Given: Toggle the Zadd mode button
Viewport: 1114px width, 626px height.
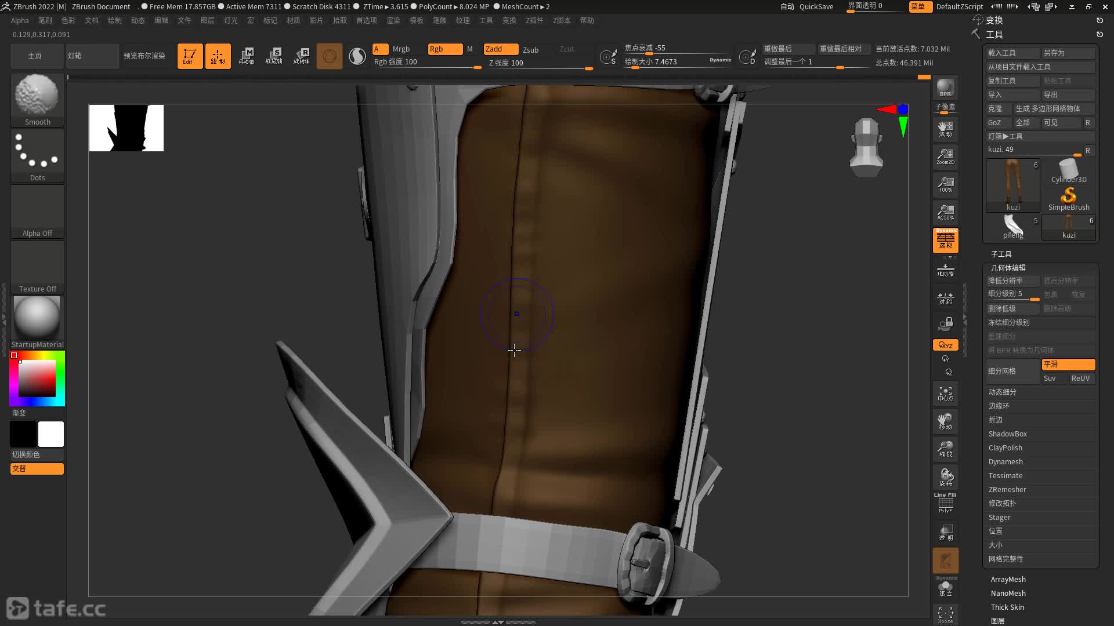Looking at the screenshot, I should tap(501, 49).
